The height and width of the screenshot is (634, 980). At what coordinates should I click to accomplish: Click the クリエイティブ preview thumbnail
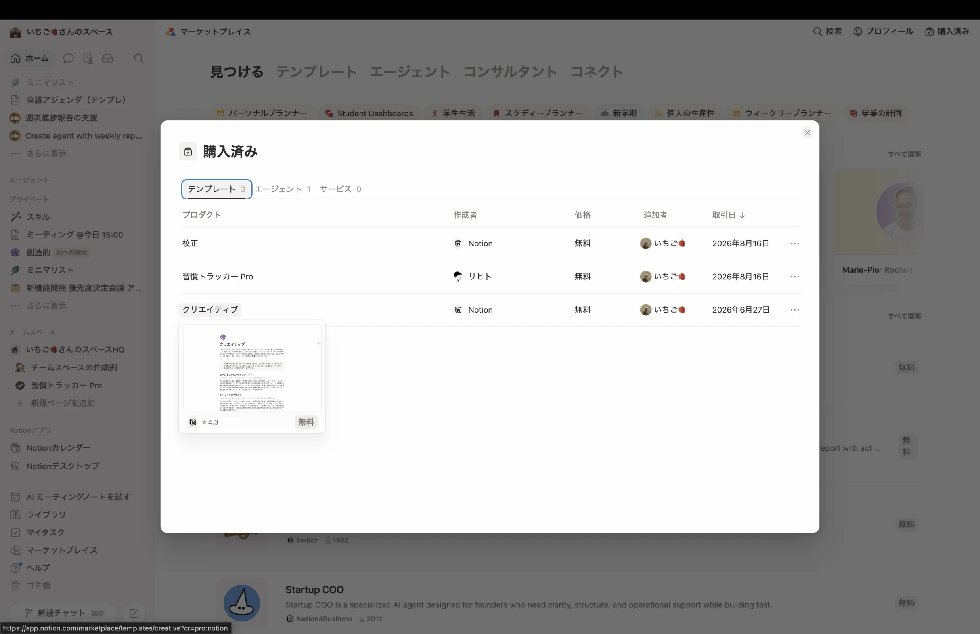252,368
